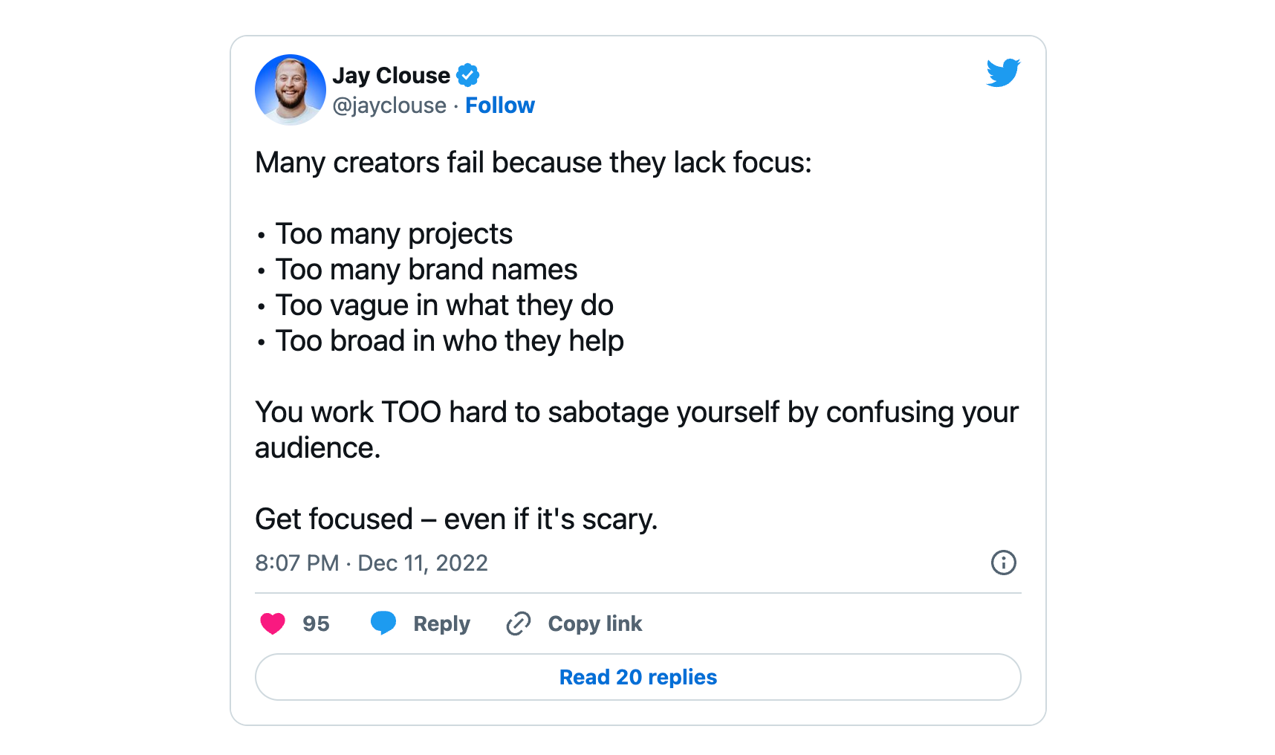Click the Twitter bird logo

1003,73
